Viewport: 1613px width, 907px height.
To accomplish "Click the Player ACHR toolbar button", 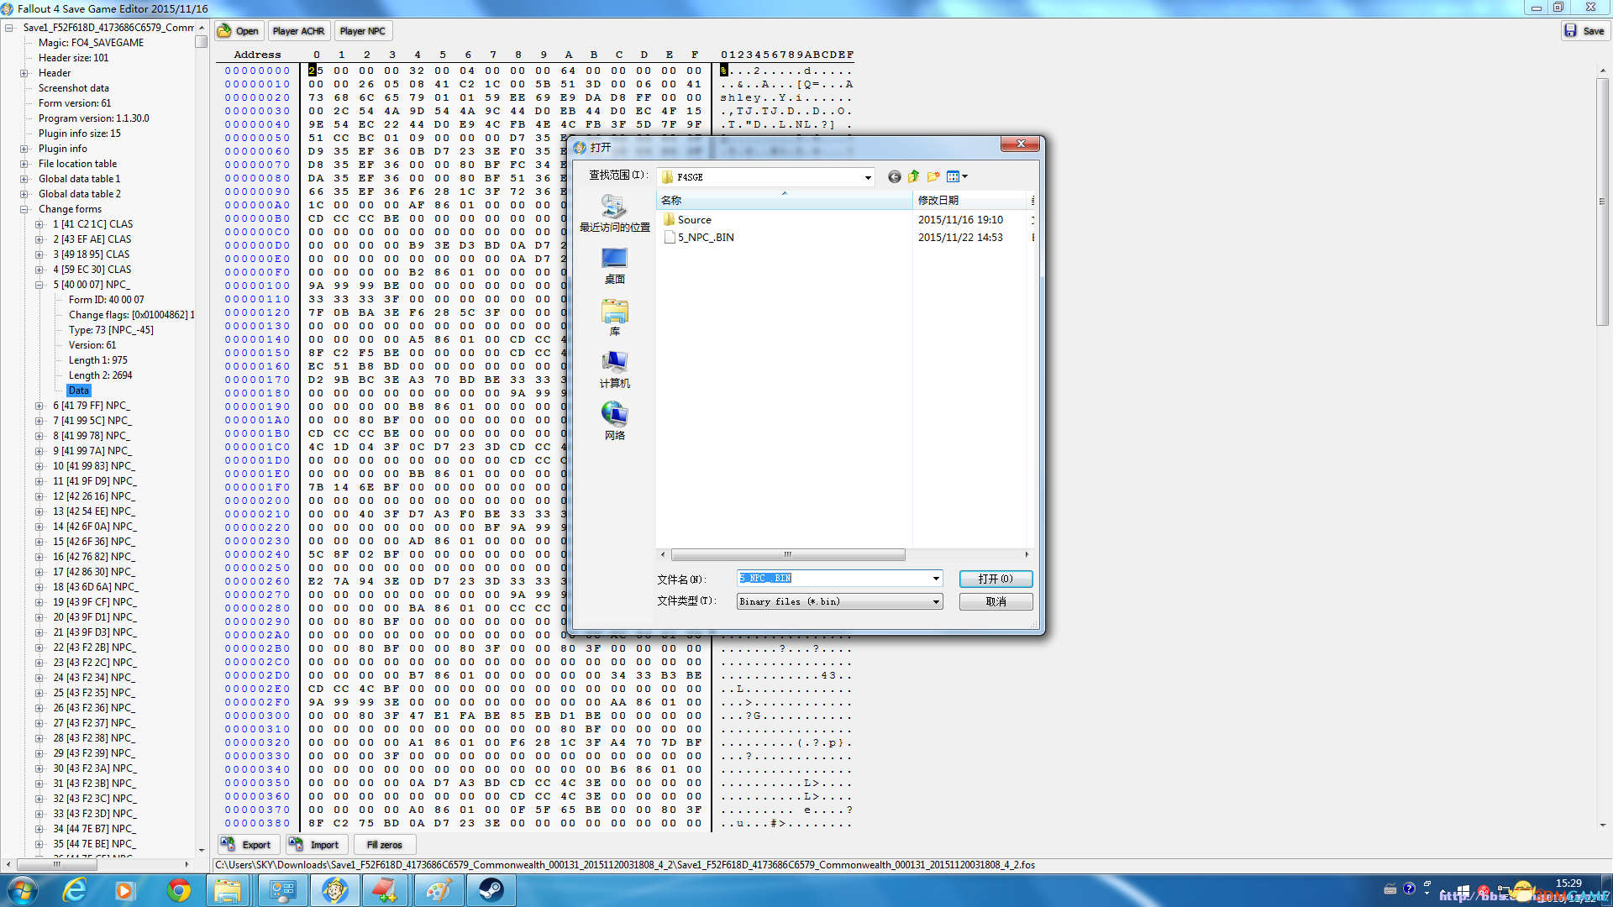I will pos(298,31).
